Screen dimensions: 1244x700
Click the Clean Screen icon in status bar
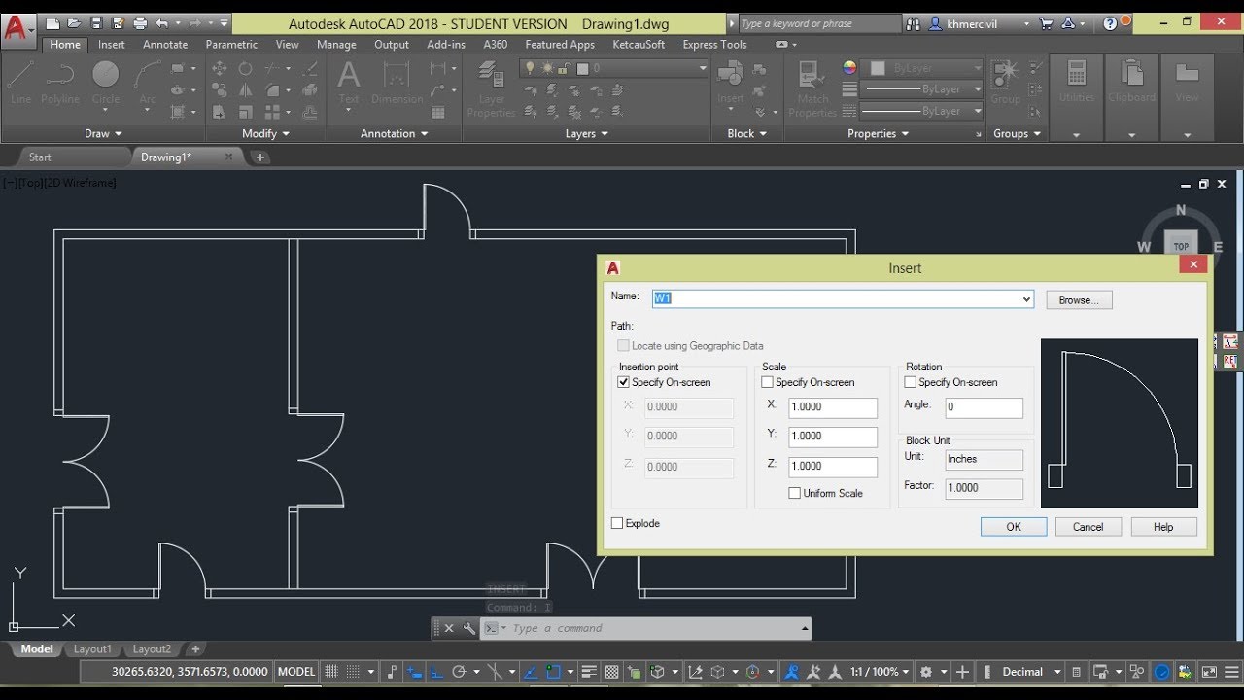1209,672
